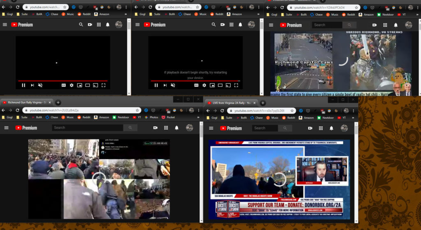The image size is (421, 230).
Task: Open notifications bell in LIVE from Virginia window
Action: tap(331, 128)
